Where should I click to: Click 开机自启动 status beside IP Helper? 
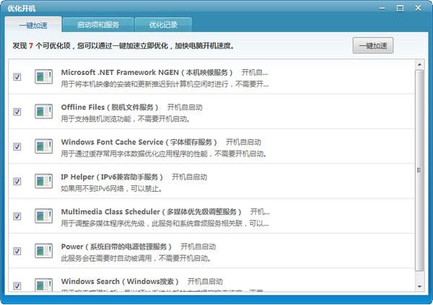click(189, 177)
